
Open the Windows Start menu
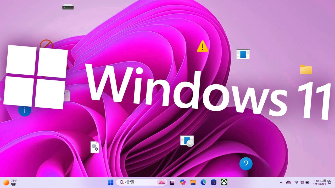point(111,182)
